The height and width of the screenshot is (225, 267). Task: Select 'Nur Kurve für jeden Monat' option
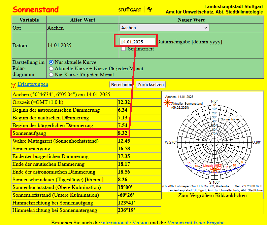click(51, 75)
